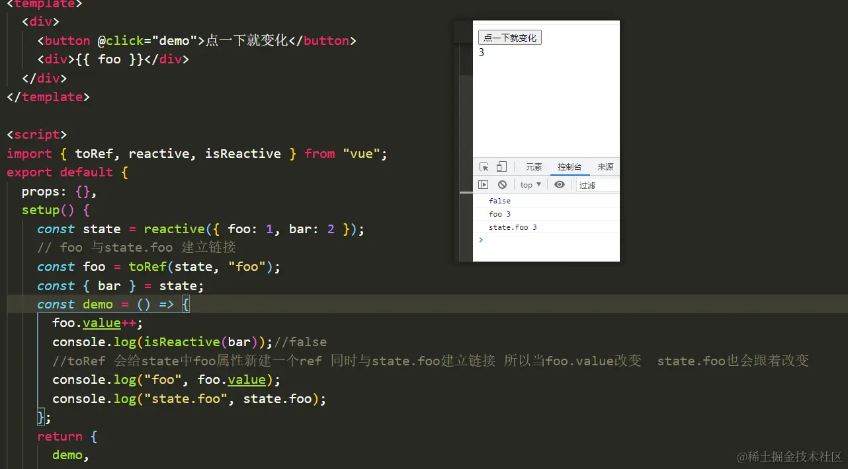848x469 pixels.
Task: Click the rendered value 3 in the preview
Action: point(482,53)
